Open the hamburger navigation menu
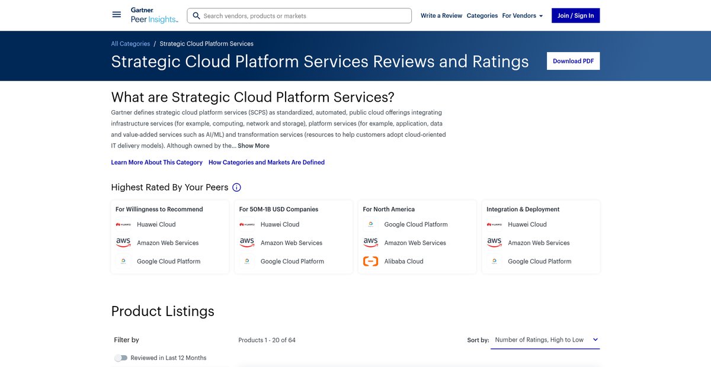 (117, 15)
